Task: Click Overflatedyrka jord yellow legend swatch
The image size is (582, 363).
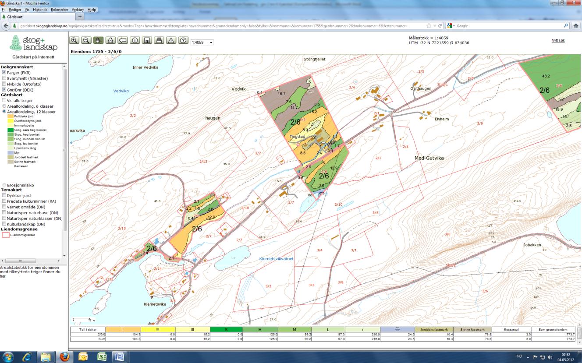Action: click(11, 121)
